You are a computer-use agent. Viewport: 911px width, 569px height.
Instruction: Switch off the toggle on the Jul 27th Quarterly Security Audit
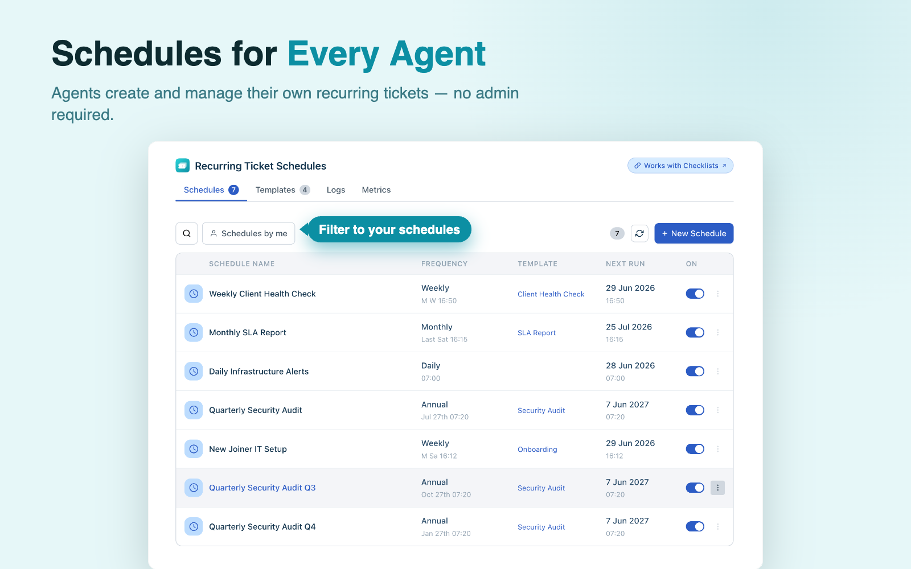(x=695, y=410)
